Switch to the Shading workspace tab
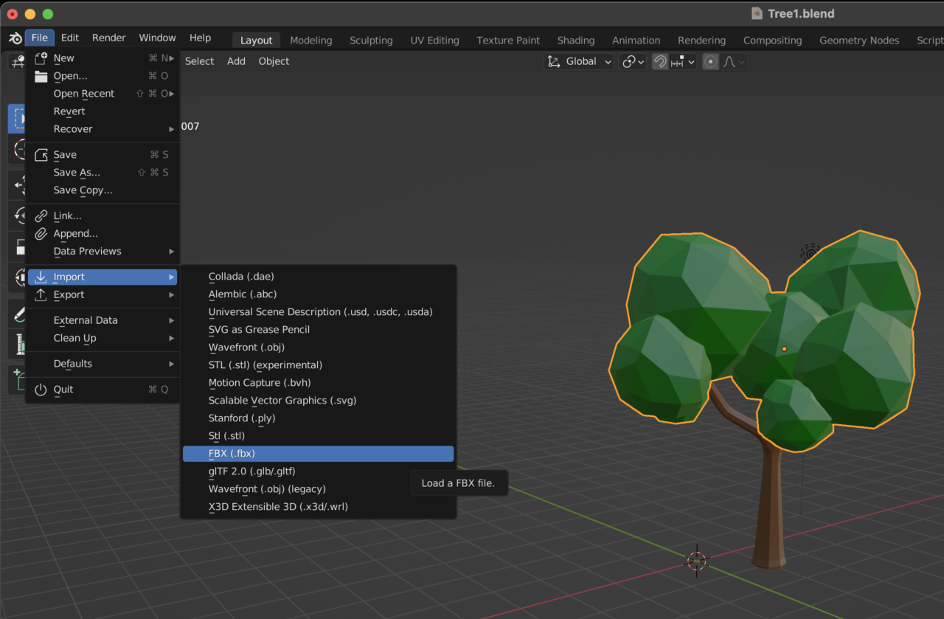The height and width of the screenshot is (619, 944). coord(575,40)
